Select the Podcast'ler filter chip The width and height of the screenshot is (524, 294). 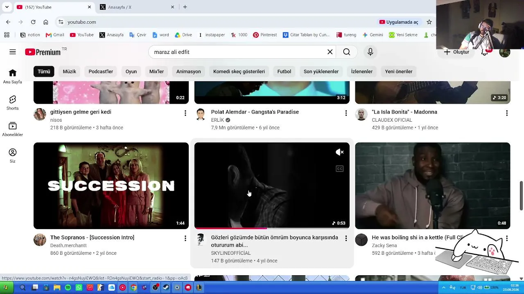(101, 71)
